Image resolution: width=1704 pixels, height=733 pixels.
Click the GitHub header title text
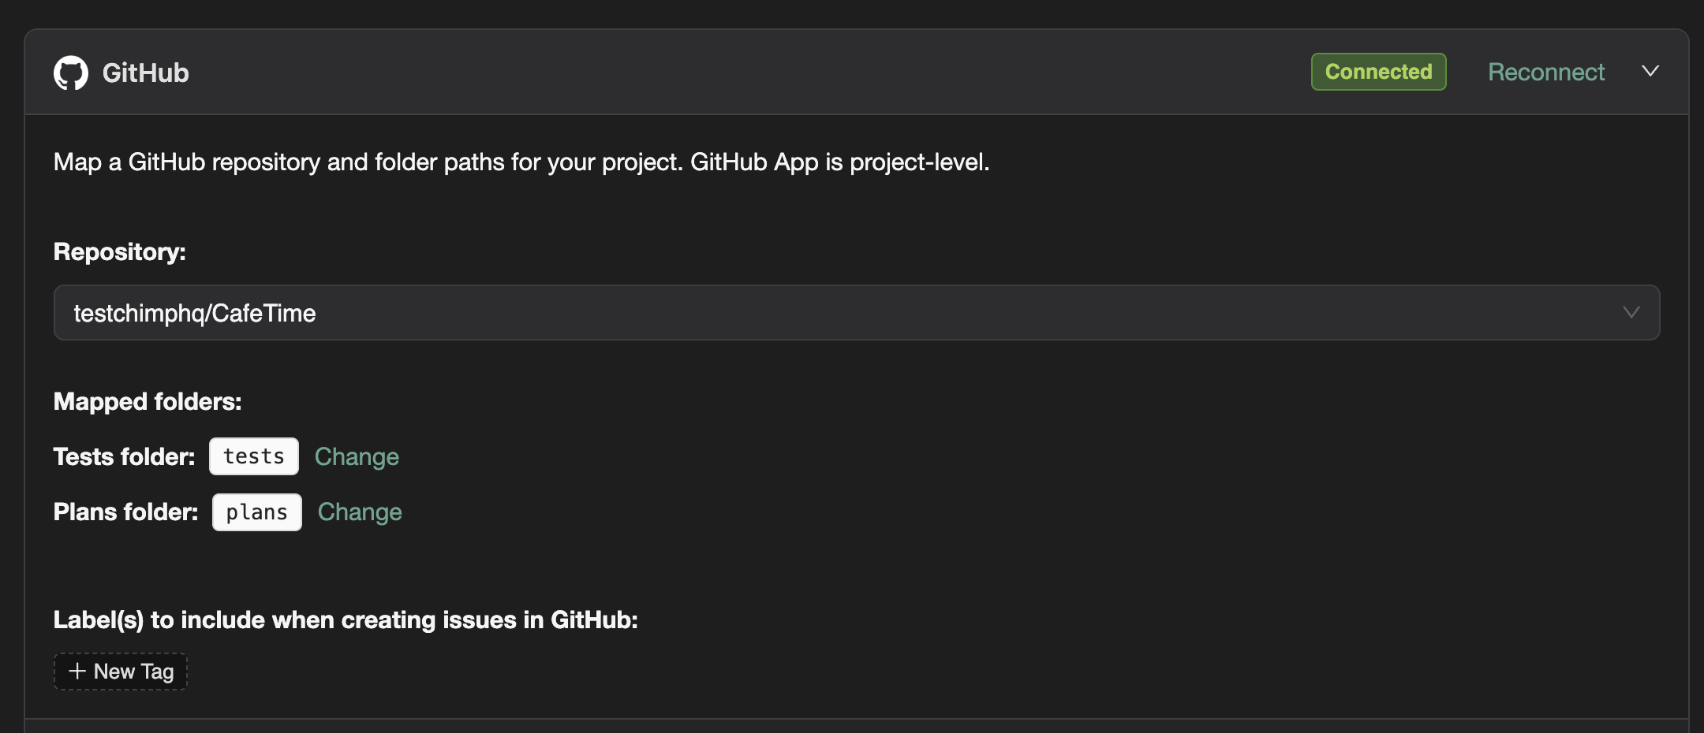click(147, 72)
